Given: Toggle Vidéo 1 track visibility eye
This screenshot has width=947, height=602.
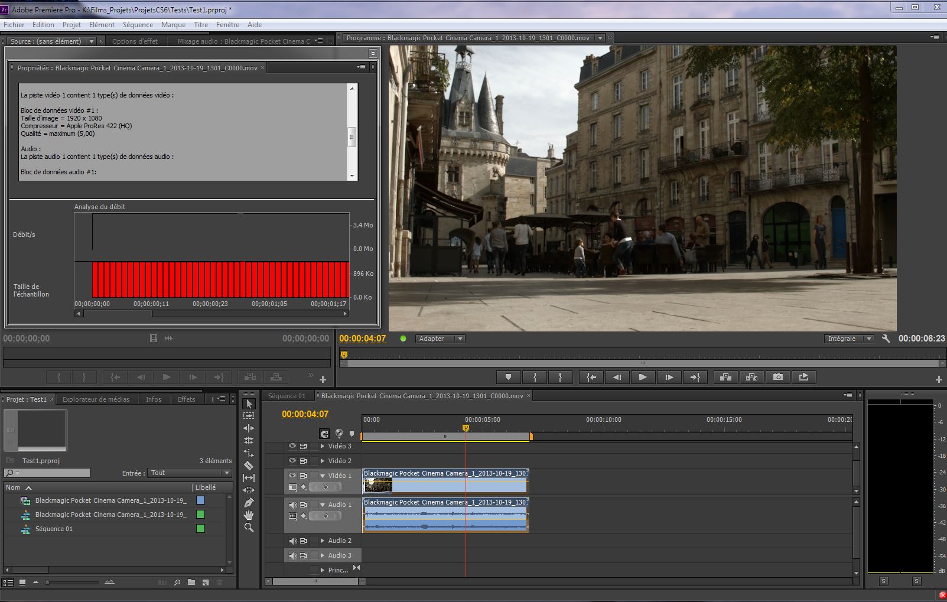Looking at the screenshot, I should pyautogui.click(x=292, y=476).
